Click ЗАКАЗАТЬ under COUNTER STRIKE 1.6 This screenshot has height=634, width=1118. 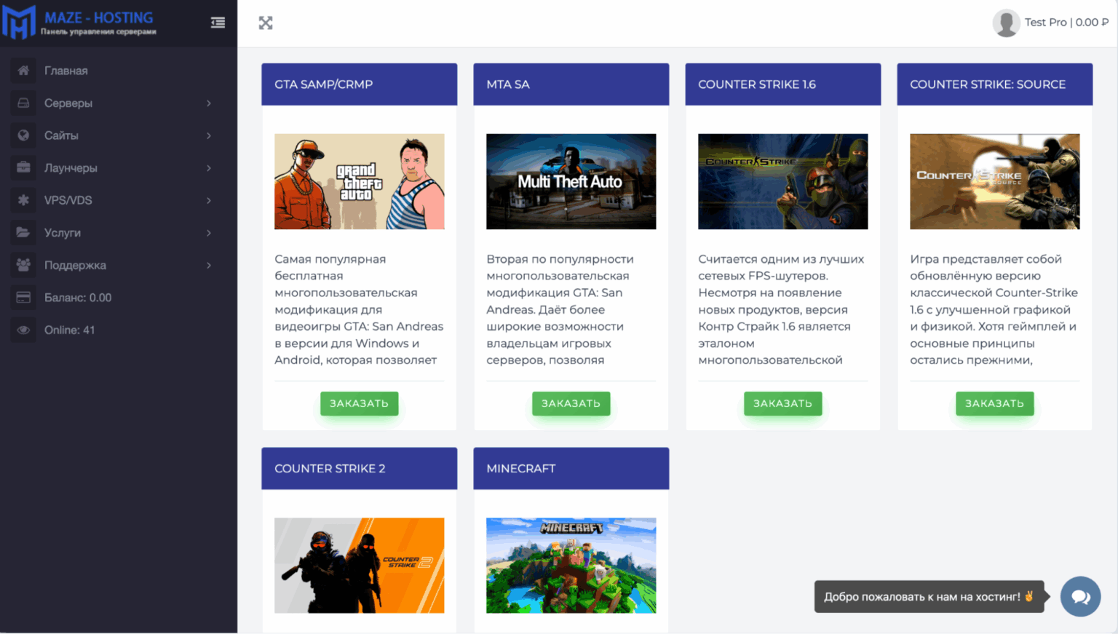pos(782,403)
